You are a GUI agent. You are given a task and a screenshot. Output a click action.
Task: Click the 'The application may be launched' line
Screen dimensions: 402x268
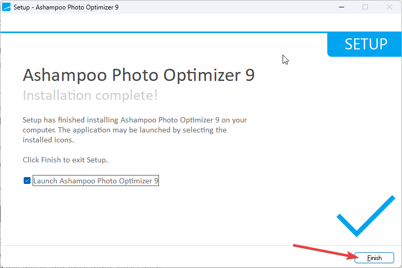point(124,130)
